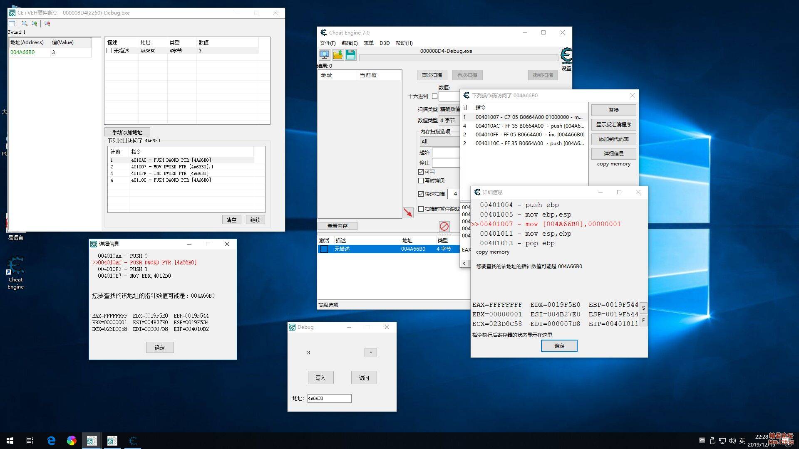Viewport: 799px width, 449px height.
Task: Enable the 写时拷贝 copy-on-write checkbox
Action: (421, 180)
